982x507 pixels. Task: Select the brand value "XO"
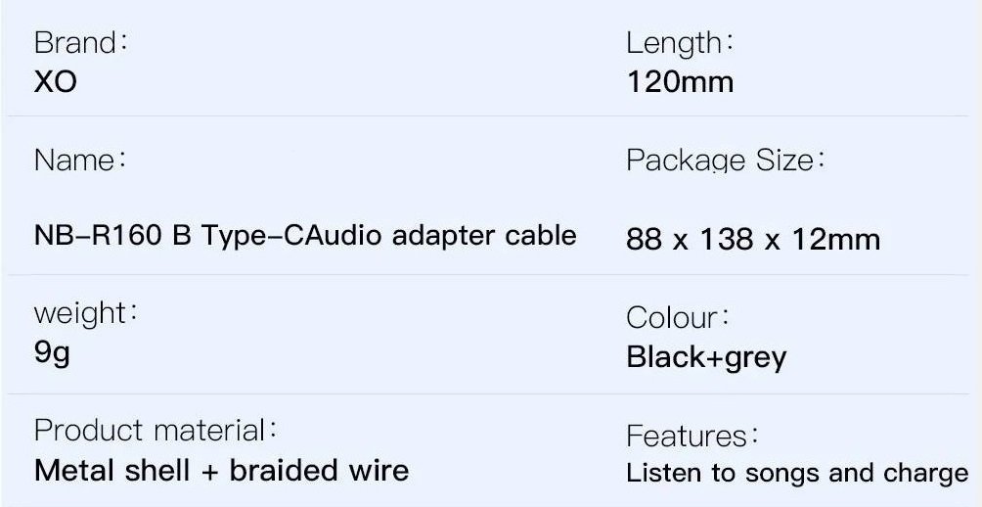pos(55,82)
